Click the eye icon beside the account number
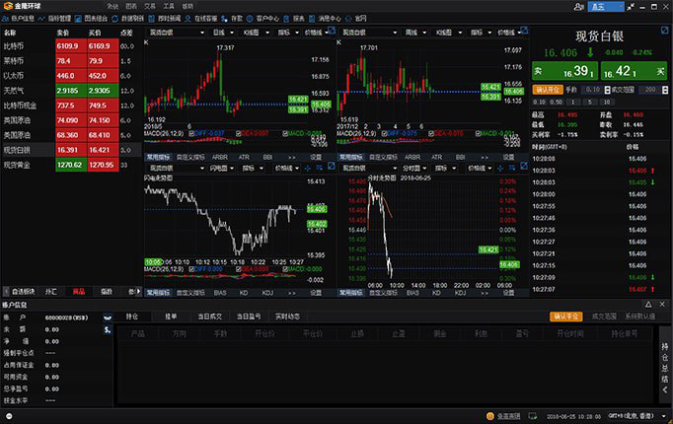 tap(108, 318)
